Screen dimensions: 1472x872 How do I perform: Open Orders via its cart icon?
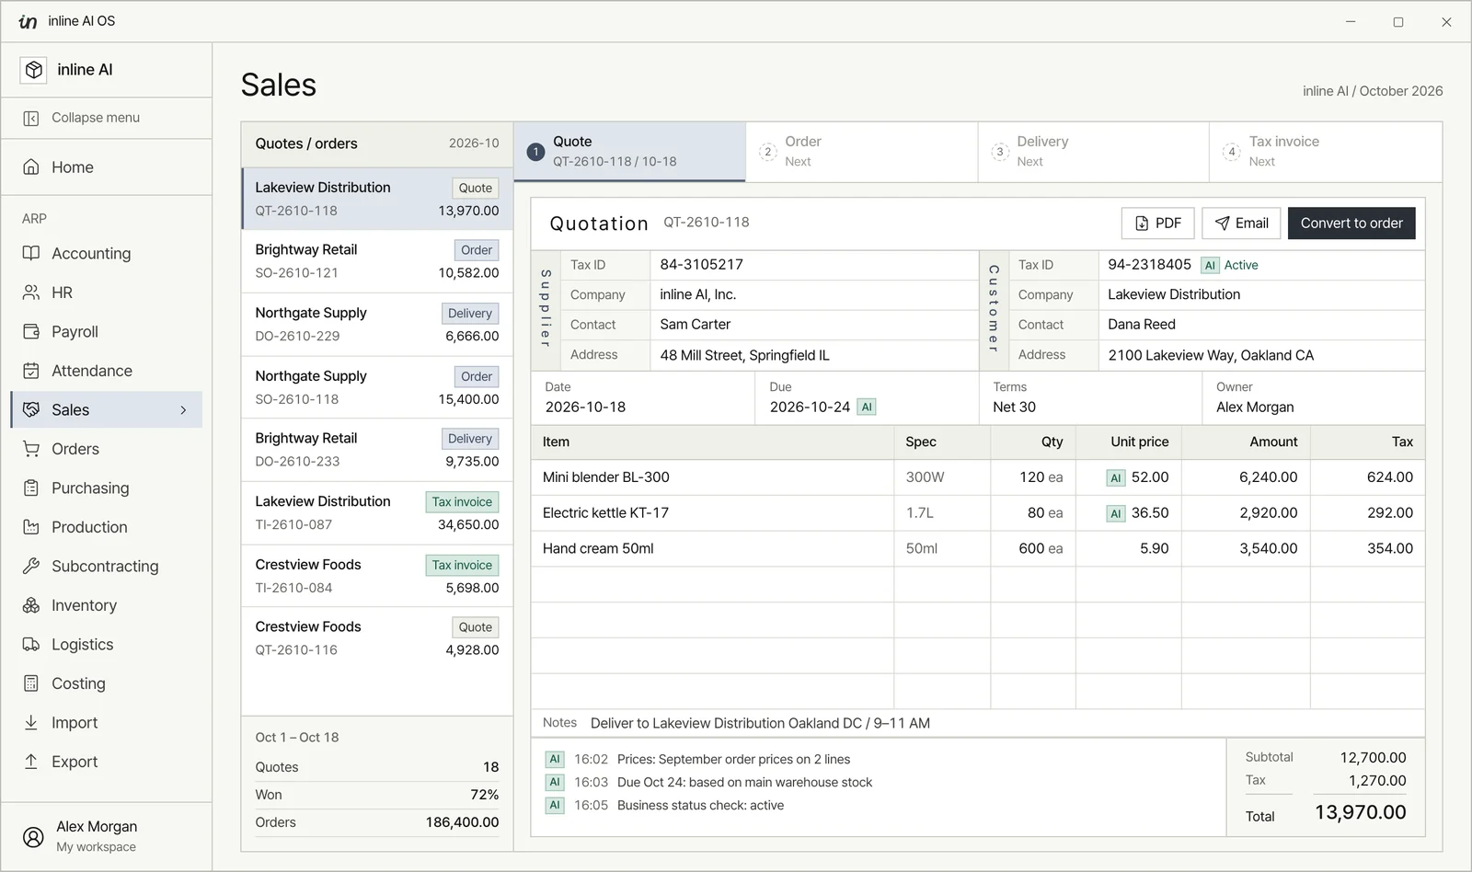[31, 449]
